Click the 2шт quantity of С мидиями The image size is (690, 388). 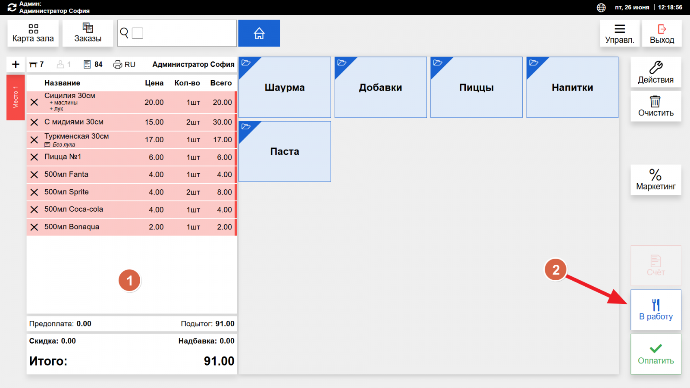[x=193, y=122]
